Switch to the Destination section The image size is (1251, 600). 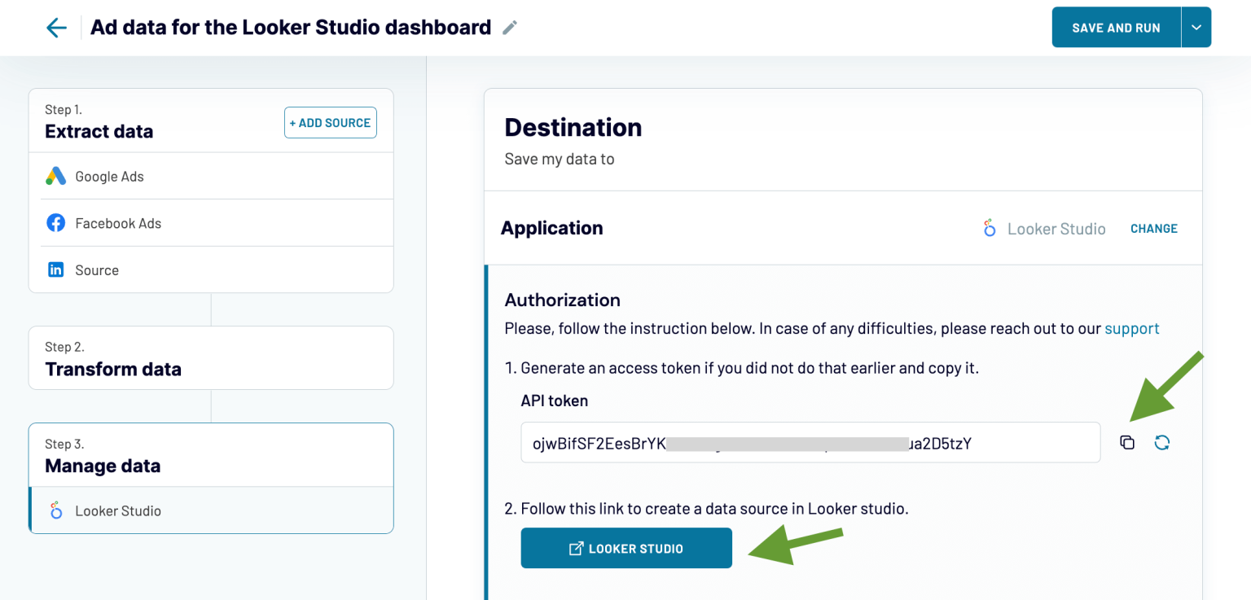coord(573,127)
